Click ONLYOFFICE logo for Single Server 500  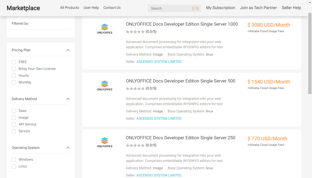pyautogui.click(x=105, y=85)
